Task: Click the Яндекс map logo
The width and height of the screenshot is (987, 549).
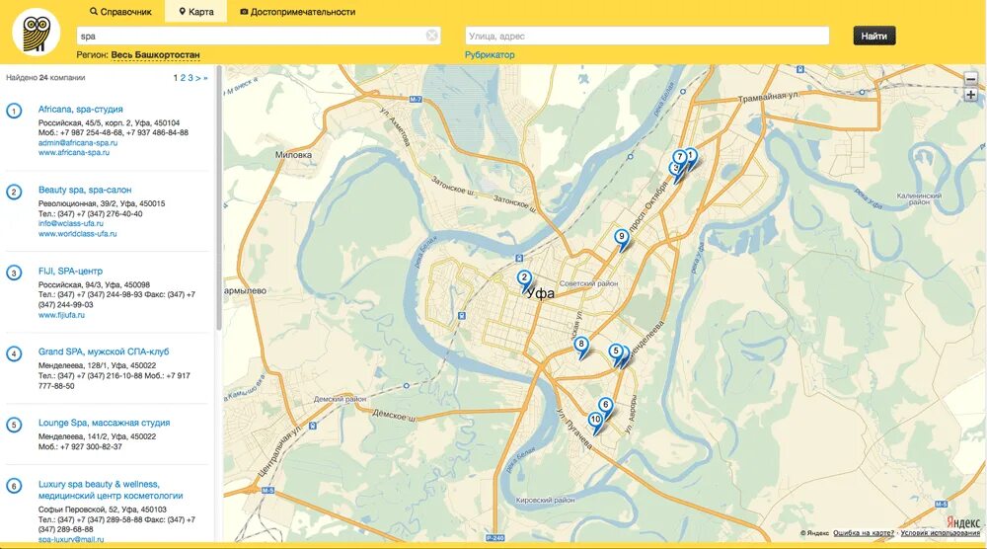Action: point(963,522)
